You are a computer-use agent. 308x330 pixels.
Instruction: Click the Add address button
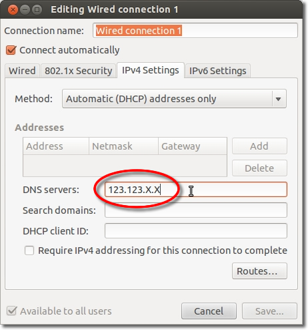click(x=259, y=146)
